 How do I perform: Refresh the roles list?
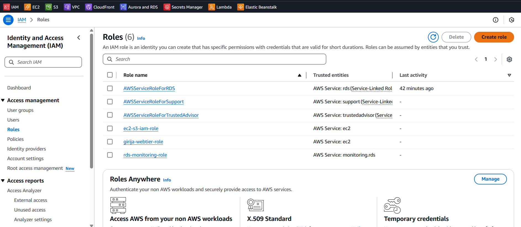point(433,37)
